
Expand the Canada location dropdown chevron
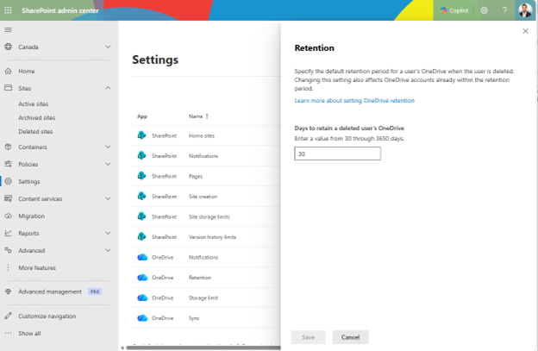click(x=108, y=47)
